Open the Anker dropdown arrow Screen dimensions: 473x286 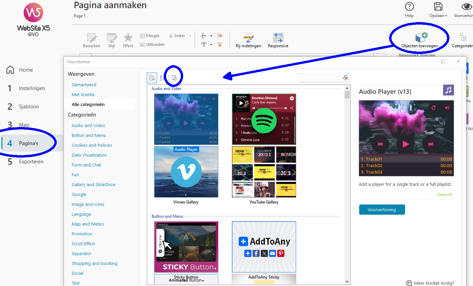point(190,36)
